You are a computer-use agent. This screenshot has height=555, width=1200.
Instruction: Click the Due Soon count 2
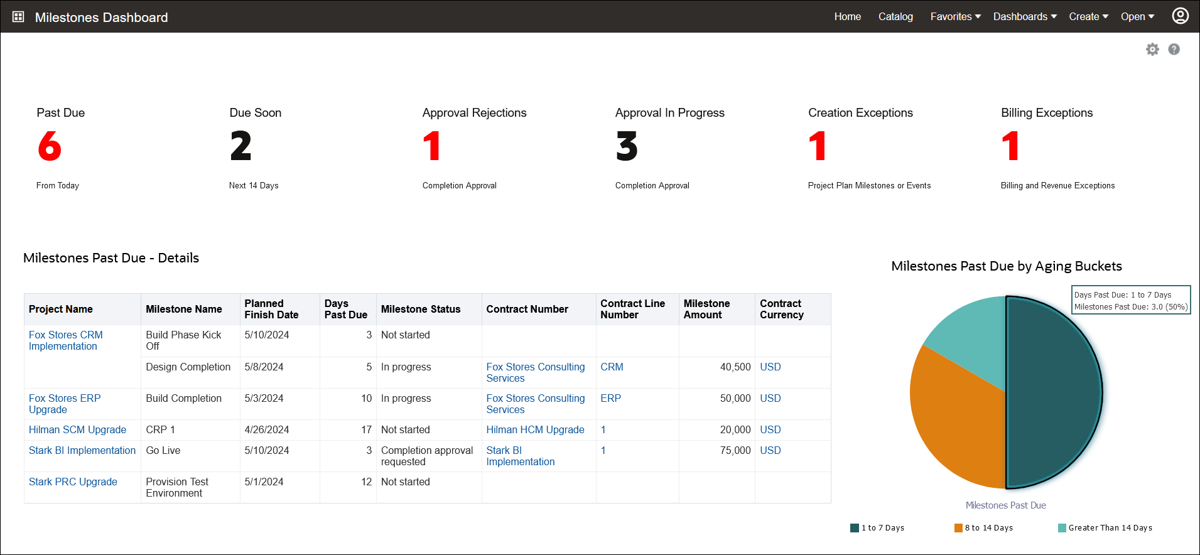(241, 146)
